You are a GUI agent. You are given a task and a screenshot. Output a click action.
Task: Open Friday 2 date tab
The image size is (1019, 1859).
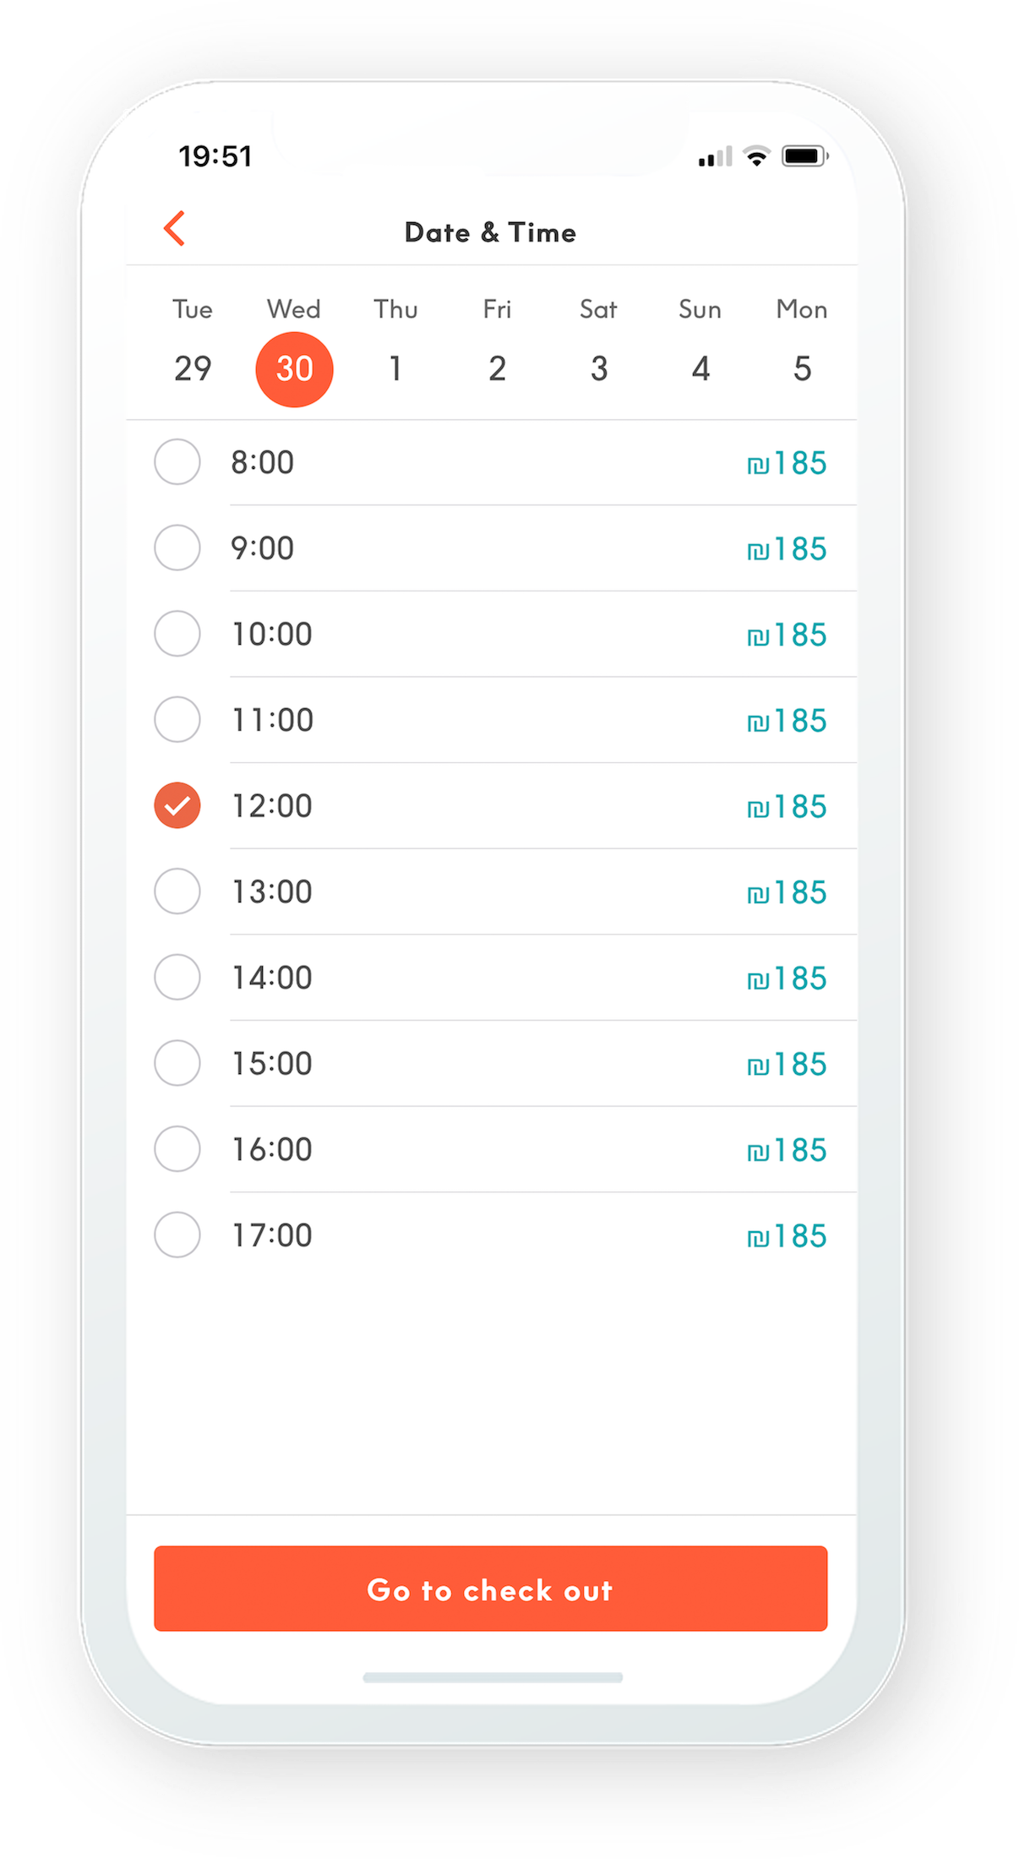498,368
